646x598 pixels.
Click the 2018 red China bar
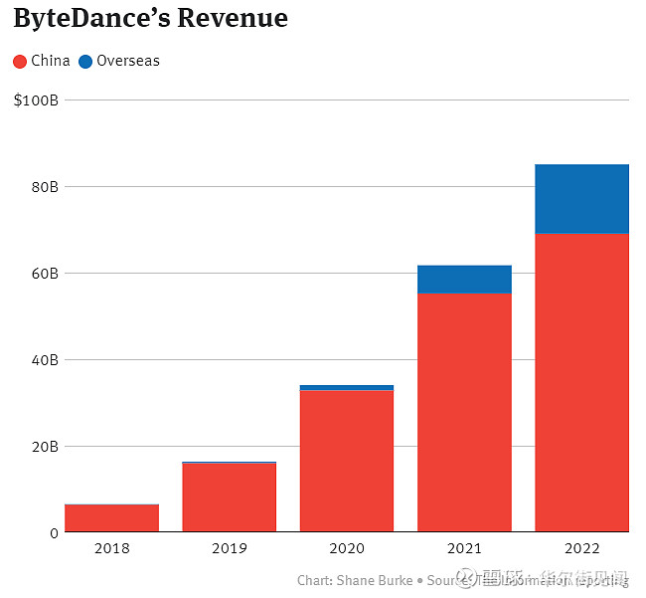coord(111,518)
